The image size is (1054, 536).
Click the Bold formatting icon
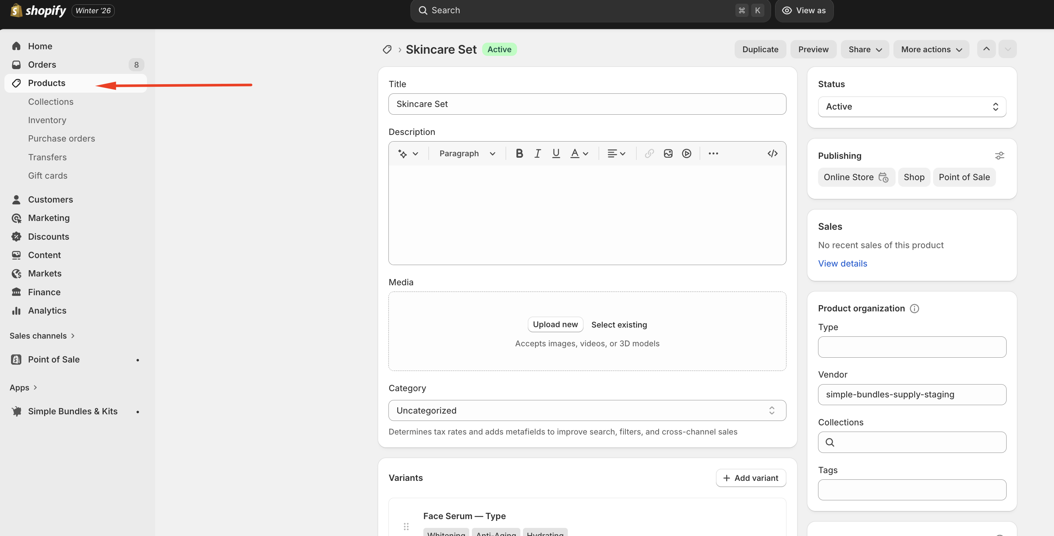point(519,153)
